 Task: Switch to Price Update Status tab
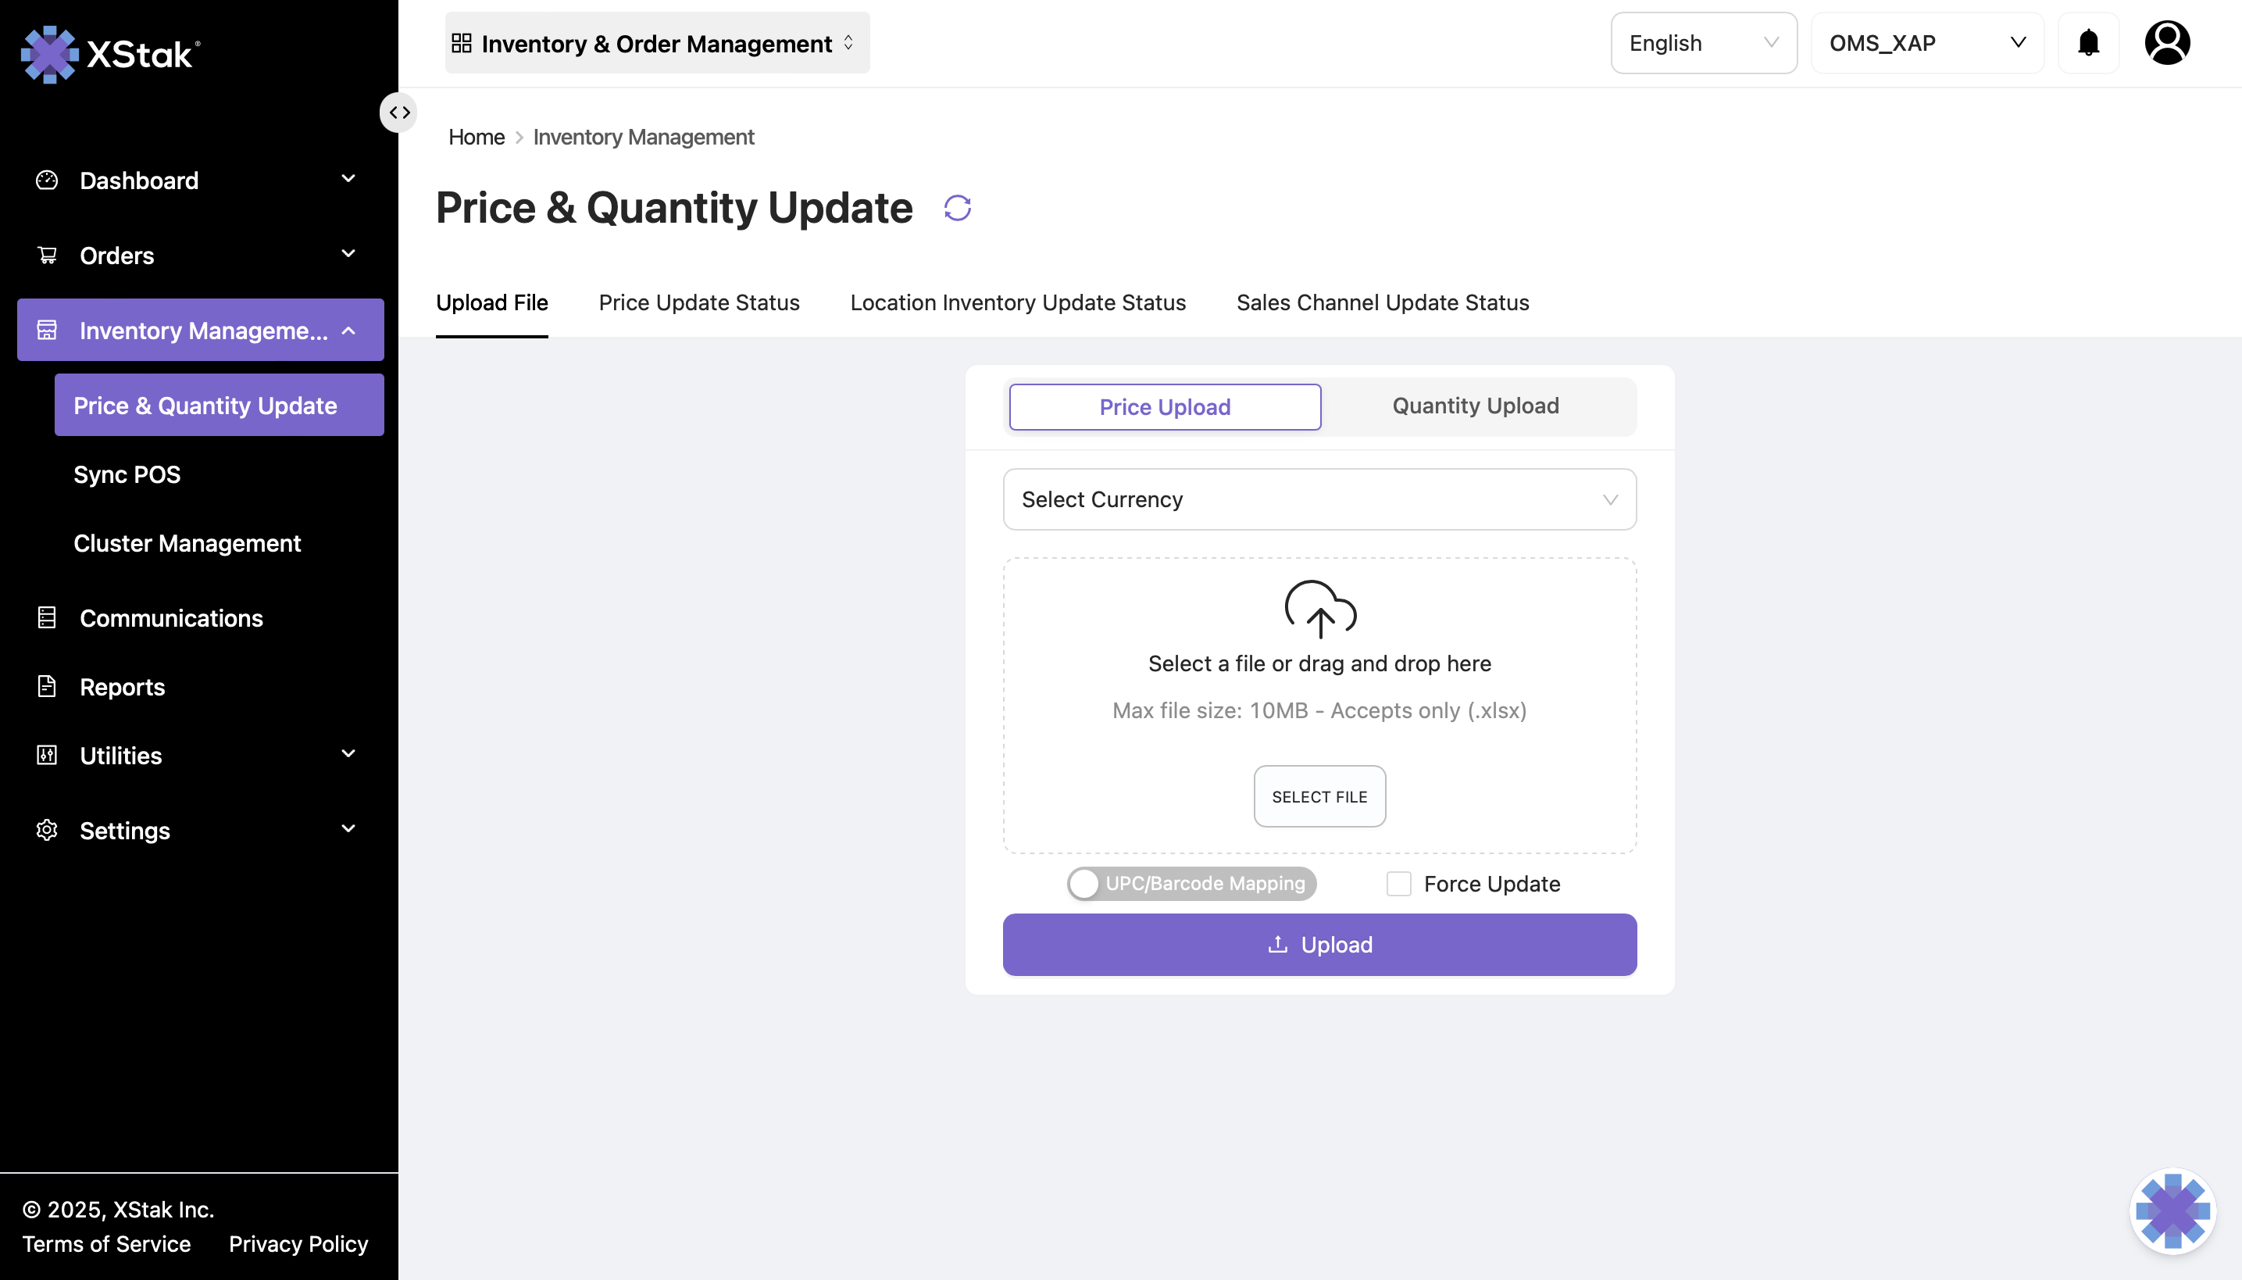coord(698,302)
